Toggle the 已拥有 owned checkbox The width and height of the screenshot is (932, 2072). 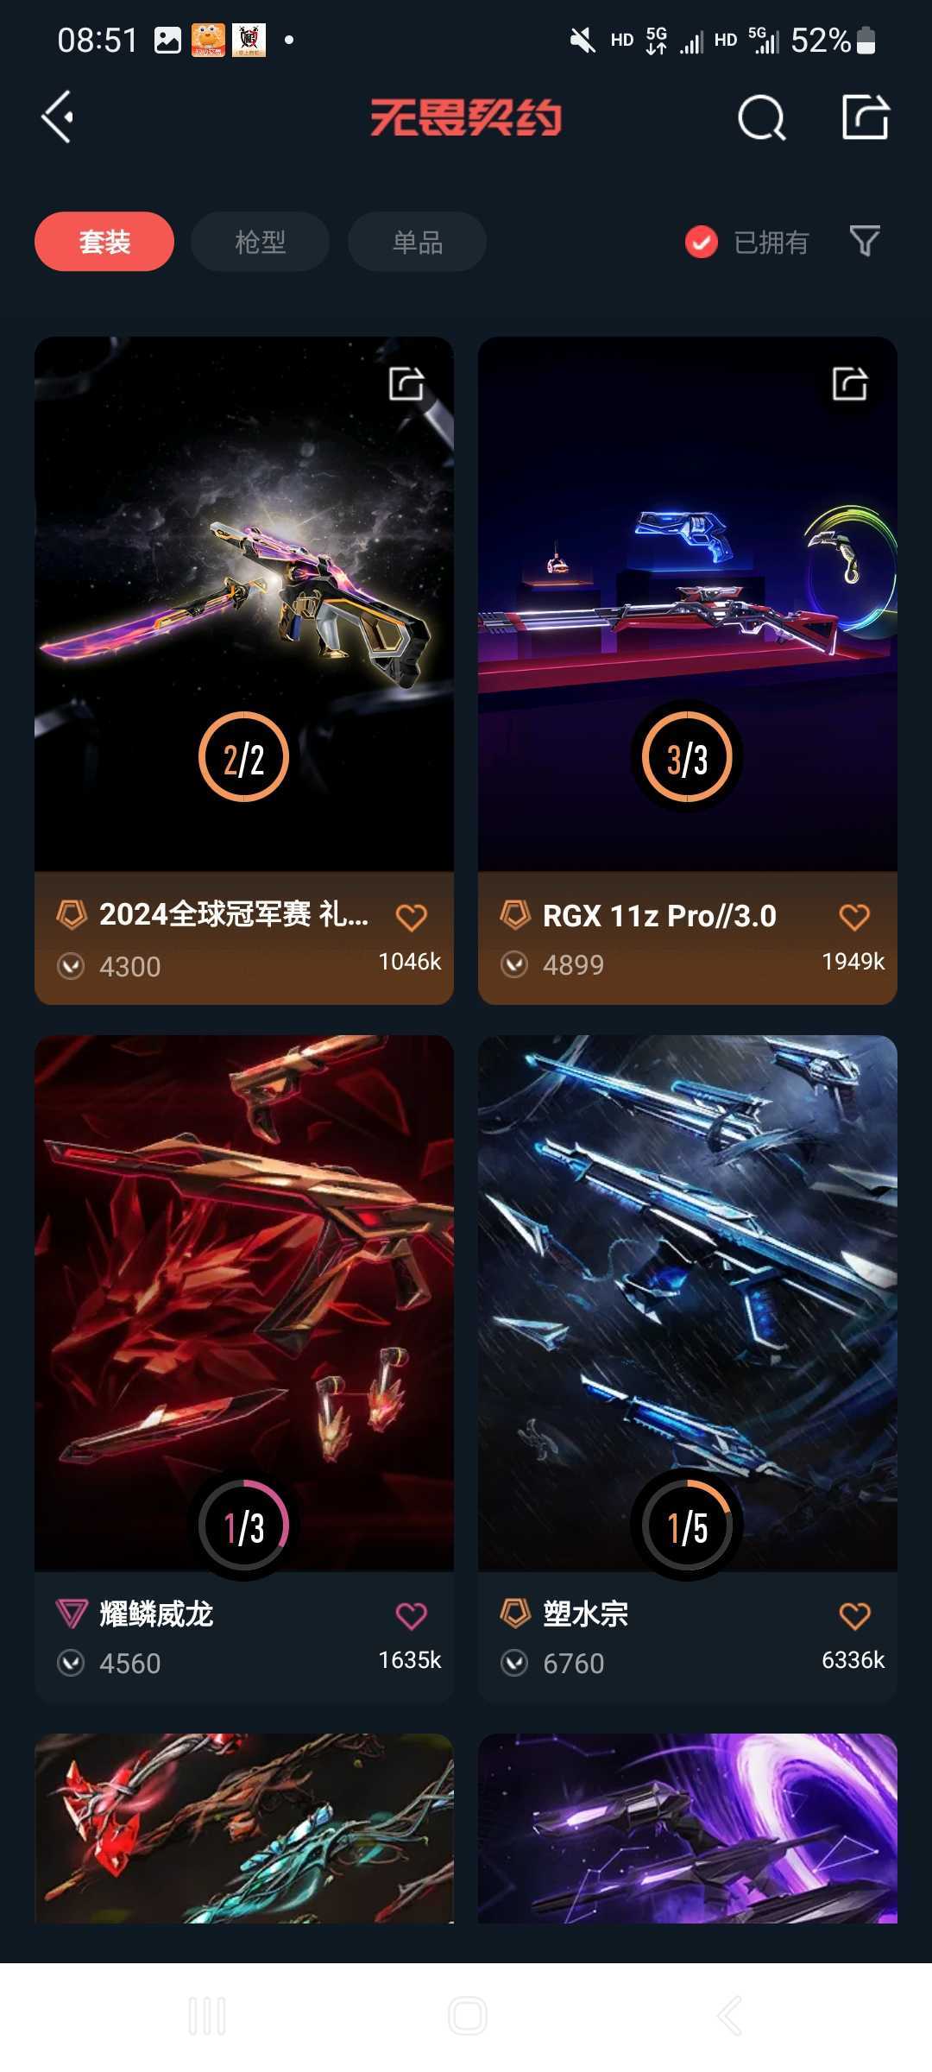point(702,243)
